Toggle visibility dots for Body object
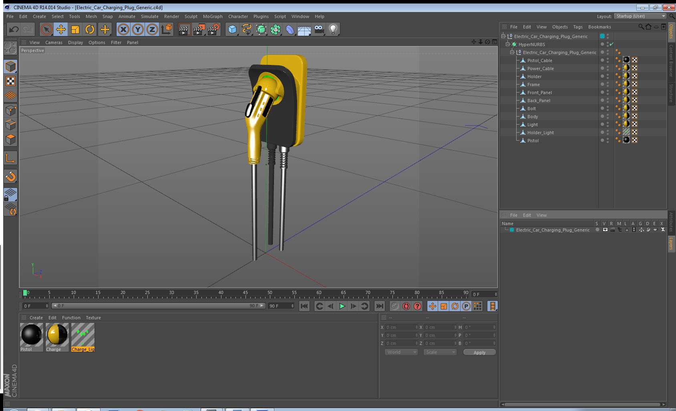The height and width of the screenshot is (411, 676). click(608, 117)
